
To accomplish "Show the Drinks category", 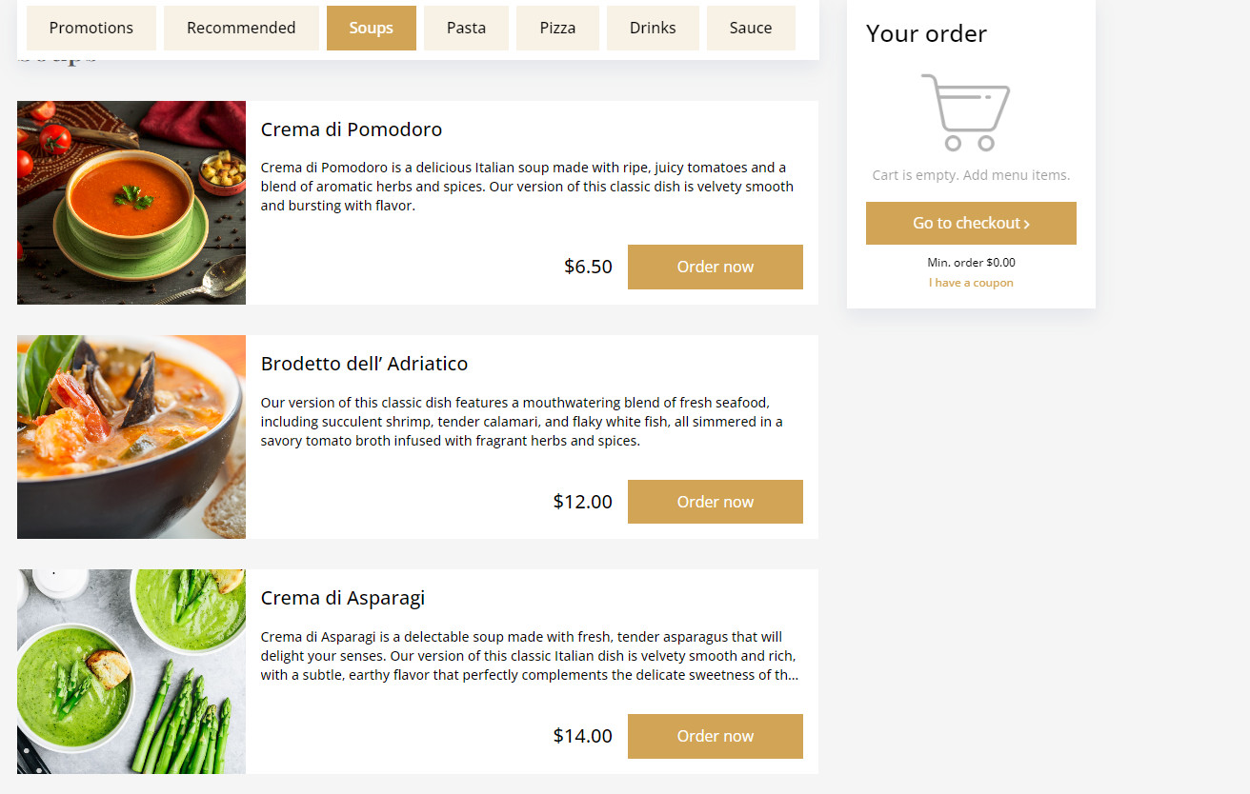I will point(653,28).
